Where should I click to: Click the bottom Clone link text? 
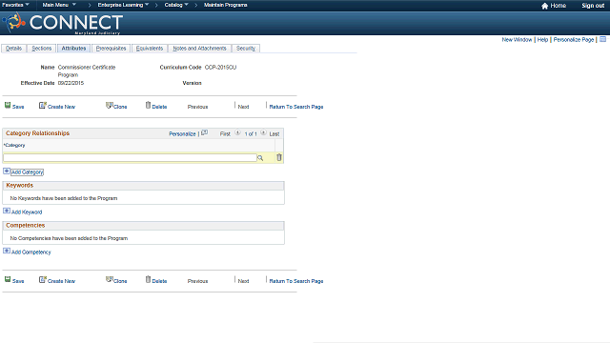click(x=120, y=281)
